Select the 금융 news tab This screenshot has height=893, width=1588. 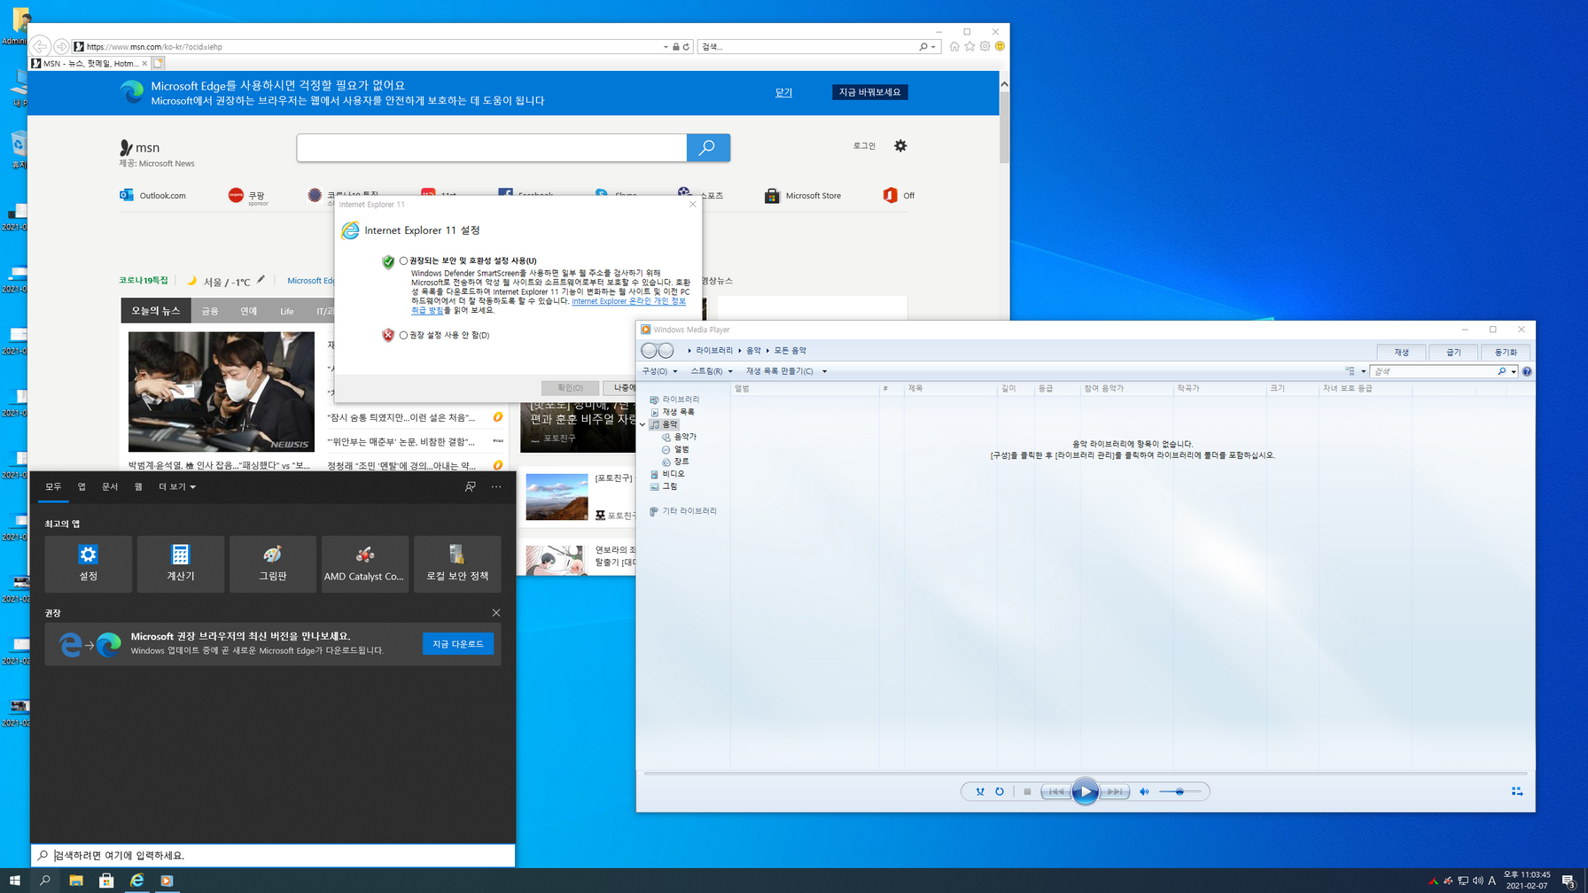pos(210,311)
